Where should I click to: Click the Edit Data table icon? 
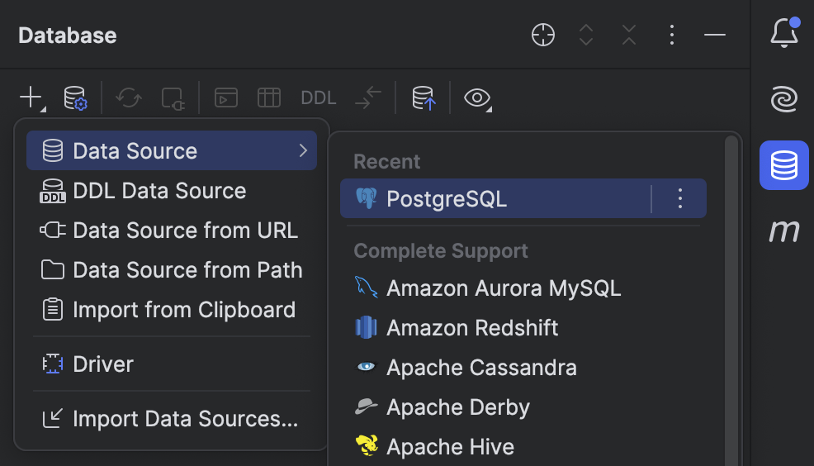pos(269,97)
